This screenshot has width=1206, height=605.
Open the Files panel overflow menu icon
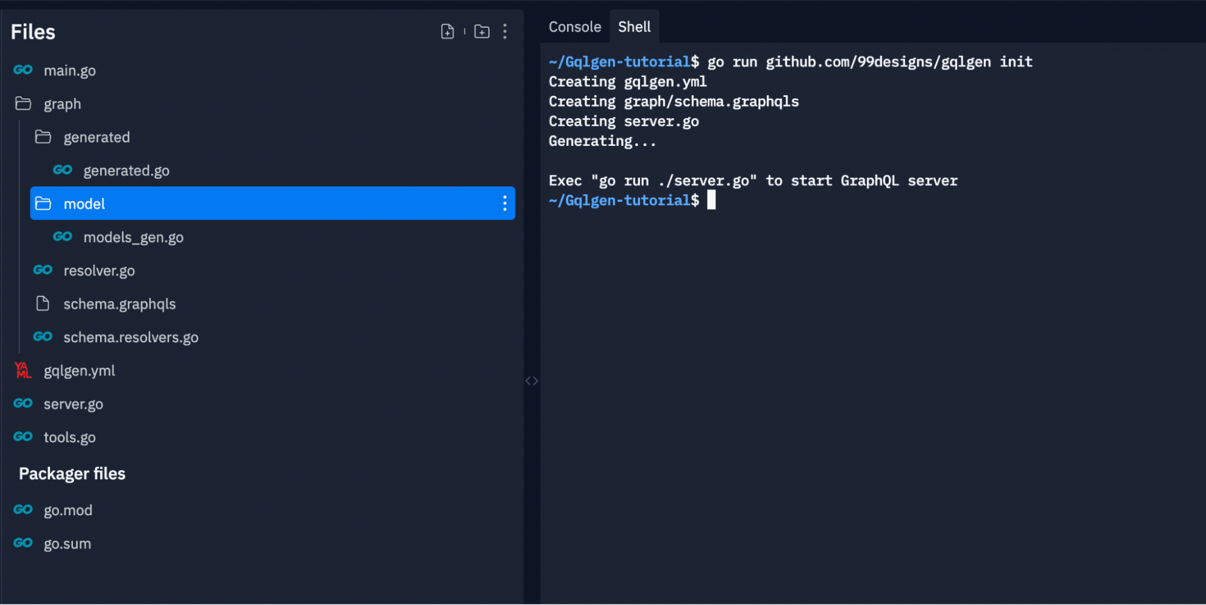pos(505,31)
